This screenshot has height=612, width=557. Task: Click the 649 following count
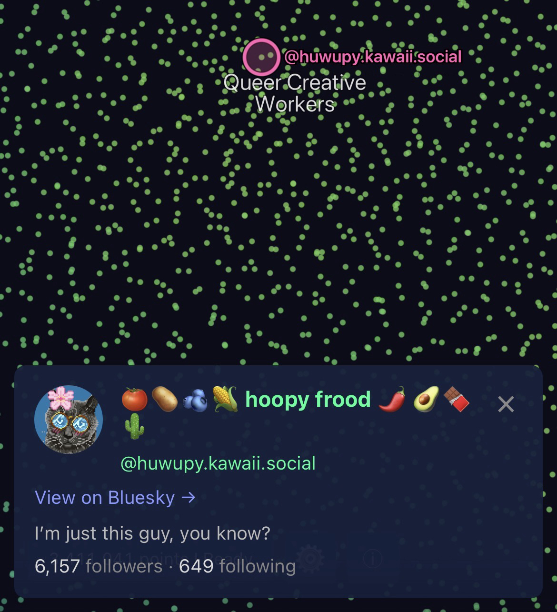tap(238, 566)
